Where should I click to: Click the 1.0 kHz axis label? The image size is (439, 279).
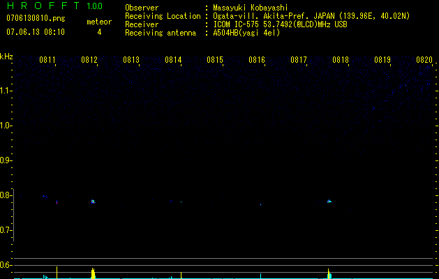point(6,126)
